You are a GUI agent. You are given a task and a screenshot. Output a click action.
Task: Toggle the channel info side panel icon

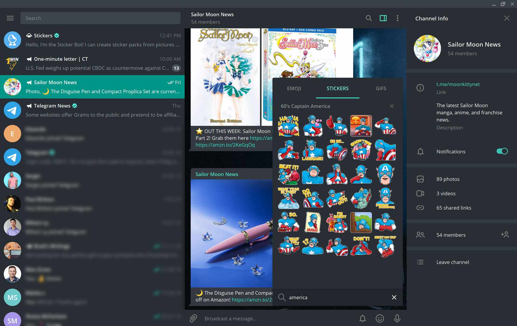click(383, 18)
